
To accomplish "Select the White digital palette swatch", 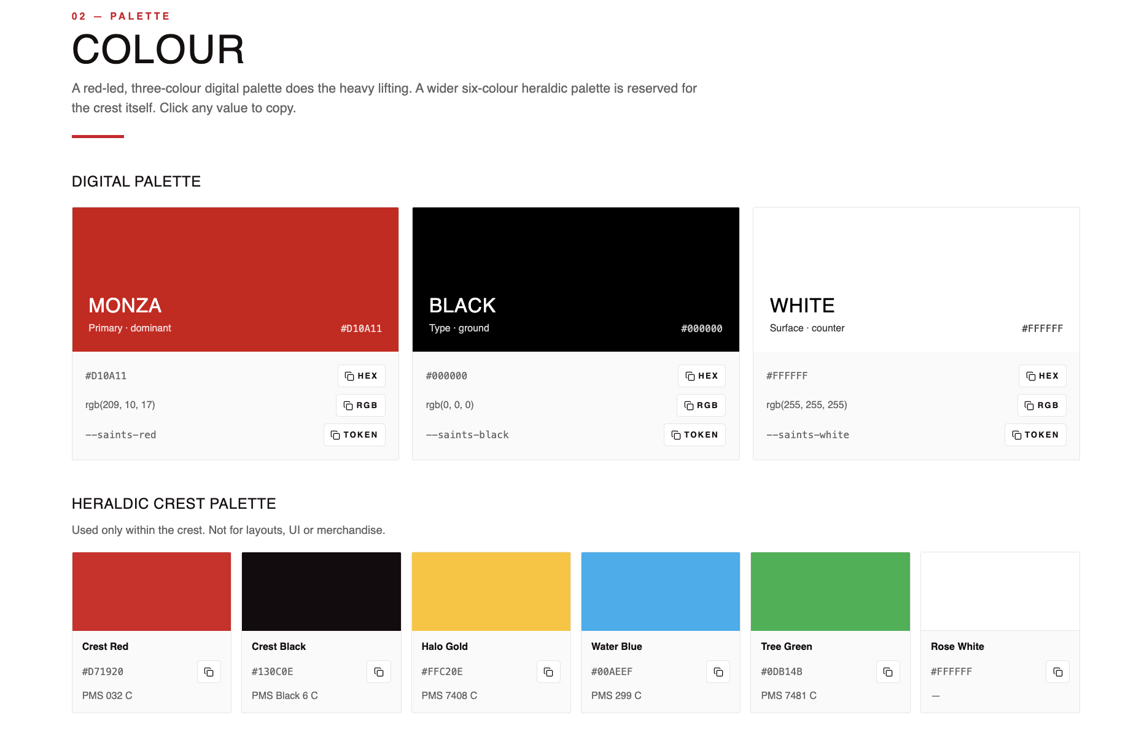I will tap(916, 279).
